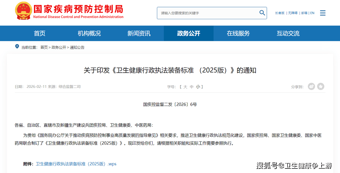Open the hamburger navigation menu icon
The image size is (340, 173).
point(323,13)
